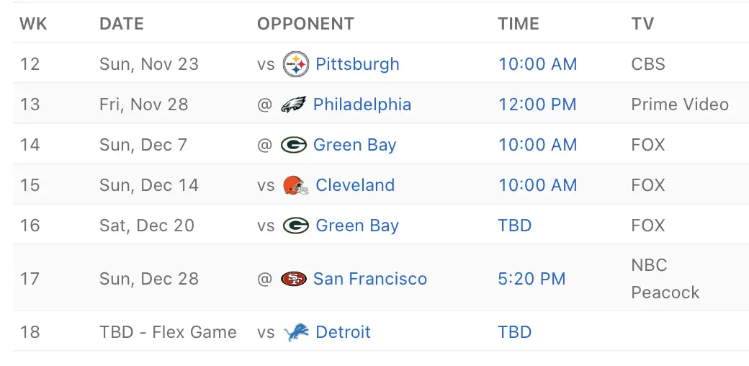The width and height of the screenshot is (749, 366).
Task: Click the Green Bay logo in week 14
Action: (293, 145)
